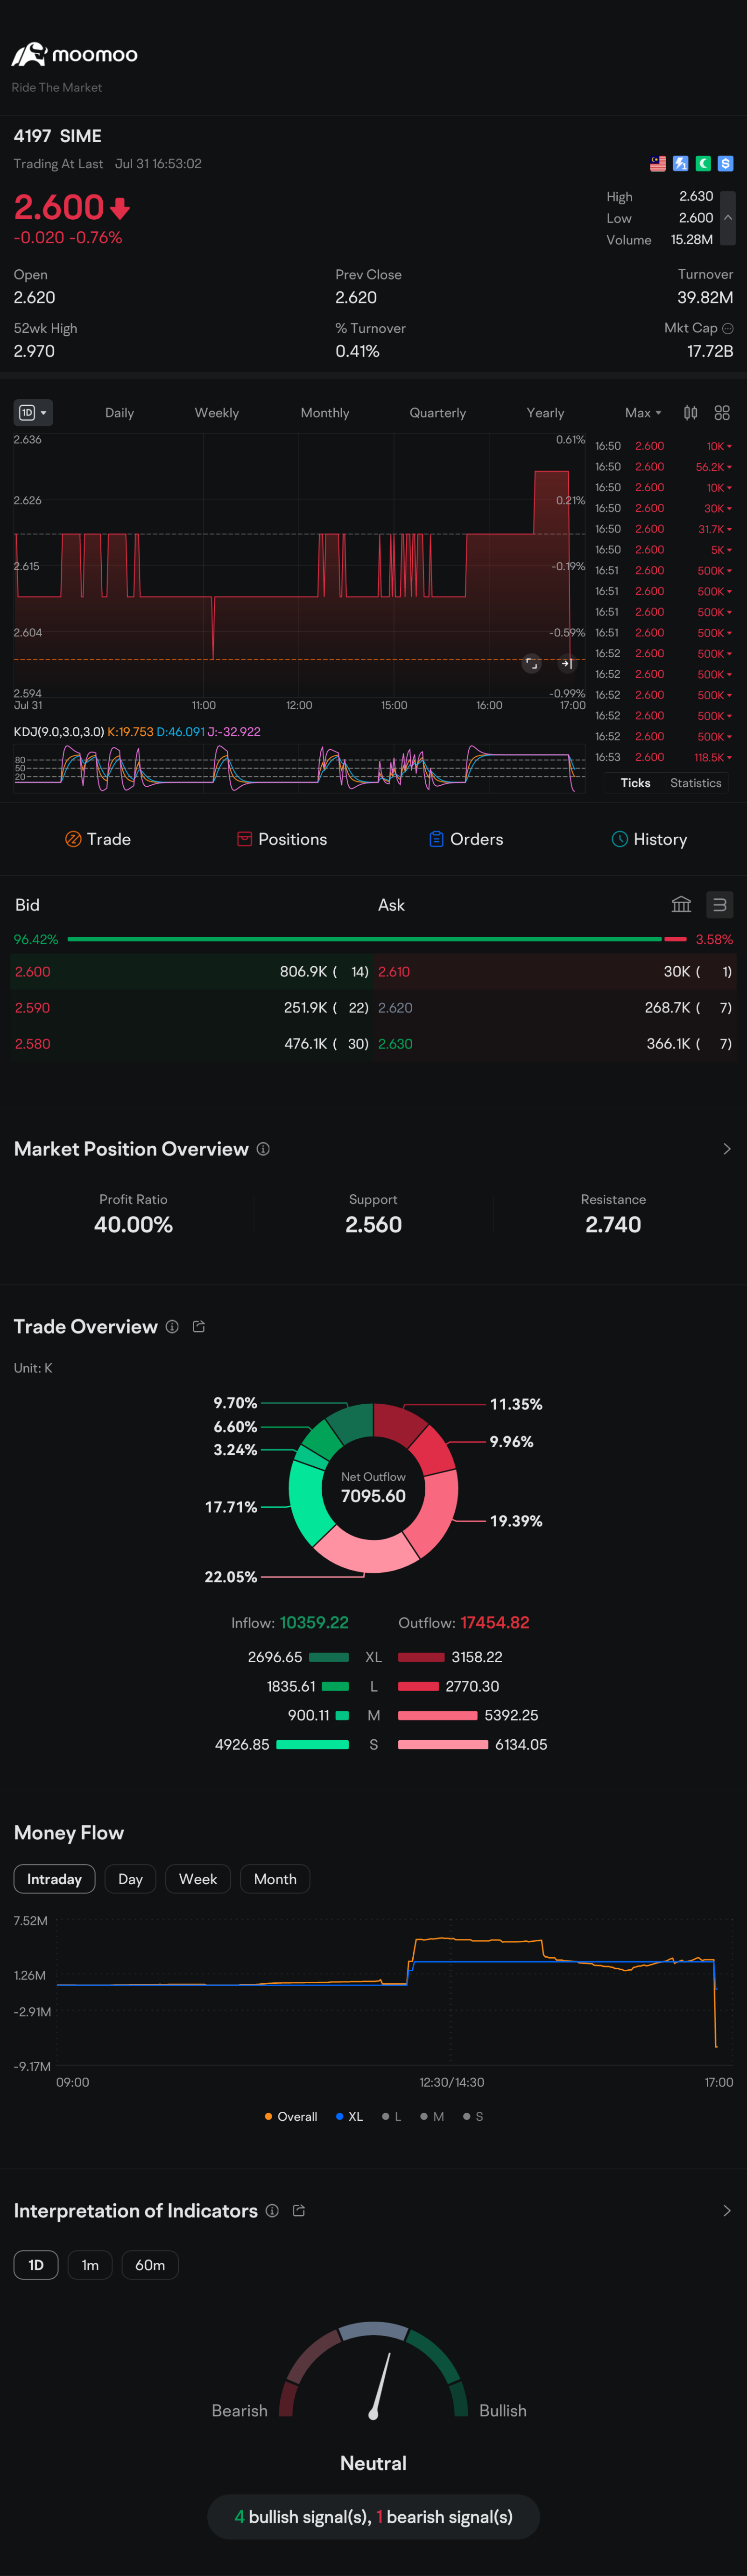Click the KDJ indicator label

58,732
